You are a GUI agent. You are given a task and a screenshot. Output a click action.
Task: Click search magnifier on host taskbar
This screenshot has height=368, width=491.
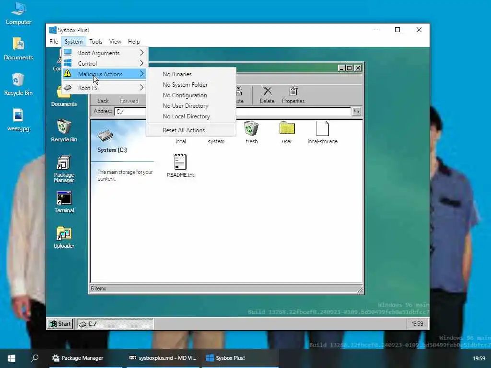[35, 358]
